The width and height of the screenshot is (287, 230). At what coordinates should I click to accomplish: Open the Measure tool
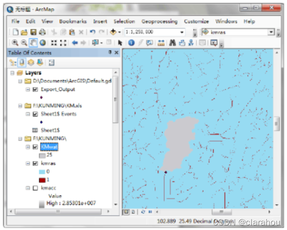point(161,43)
